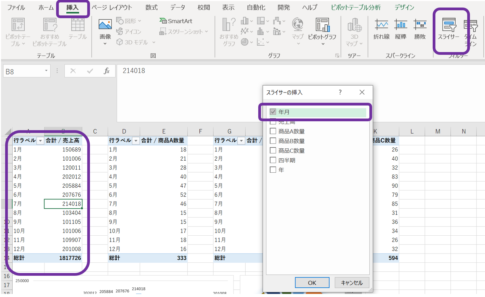Check the 商品A数量 checkbox
The height and width of the screenshot is (297, 485).
pos(273,131)
